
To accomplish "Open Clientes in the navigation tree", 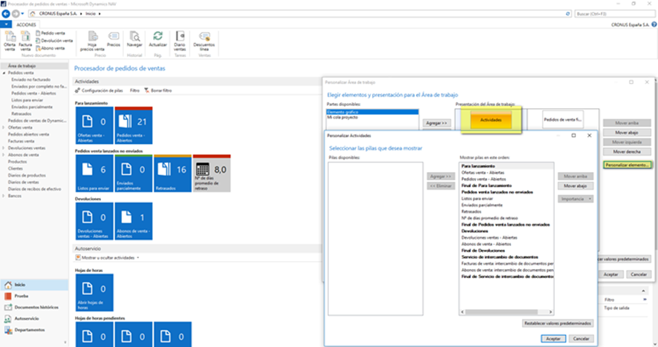I will 16,168.
